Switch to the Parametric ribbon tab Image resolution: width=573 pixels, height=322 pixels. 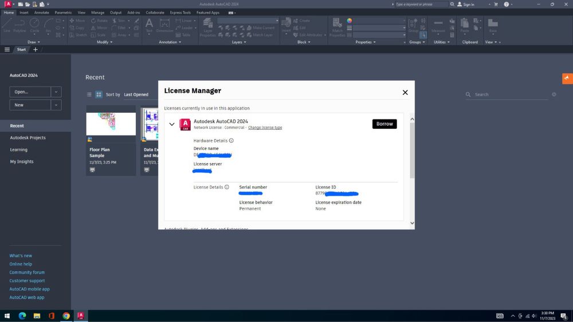point(63,13)
